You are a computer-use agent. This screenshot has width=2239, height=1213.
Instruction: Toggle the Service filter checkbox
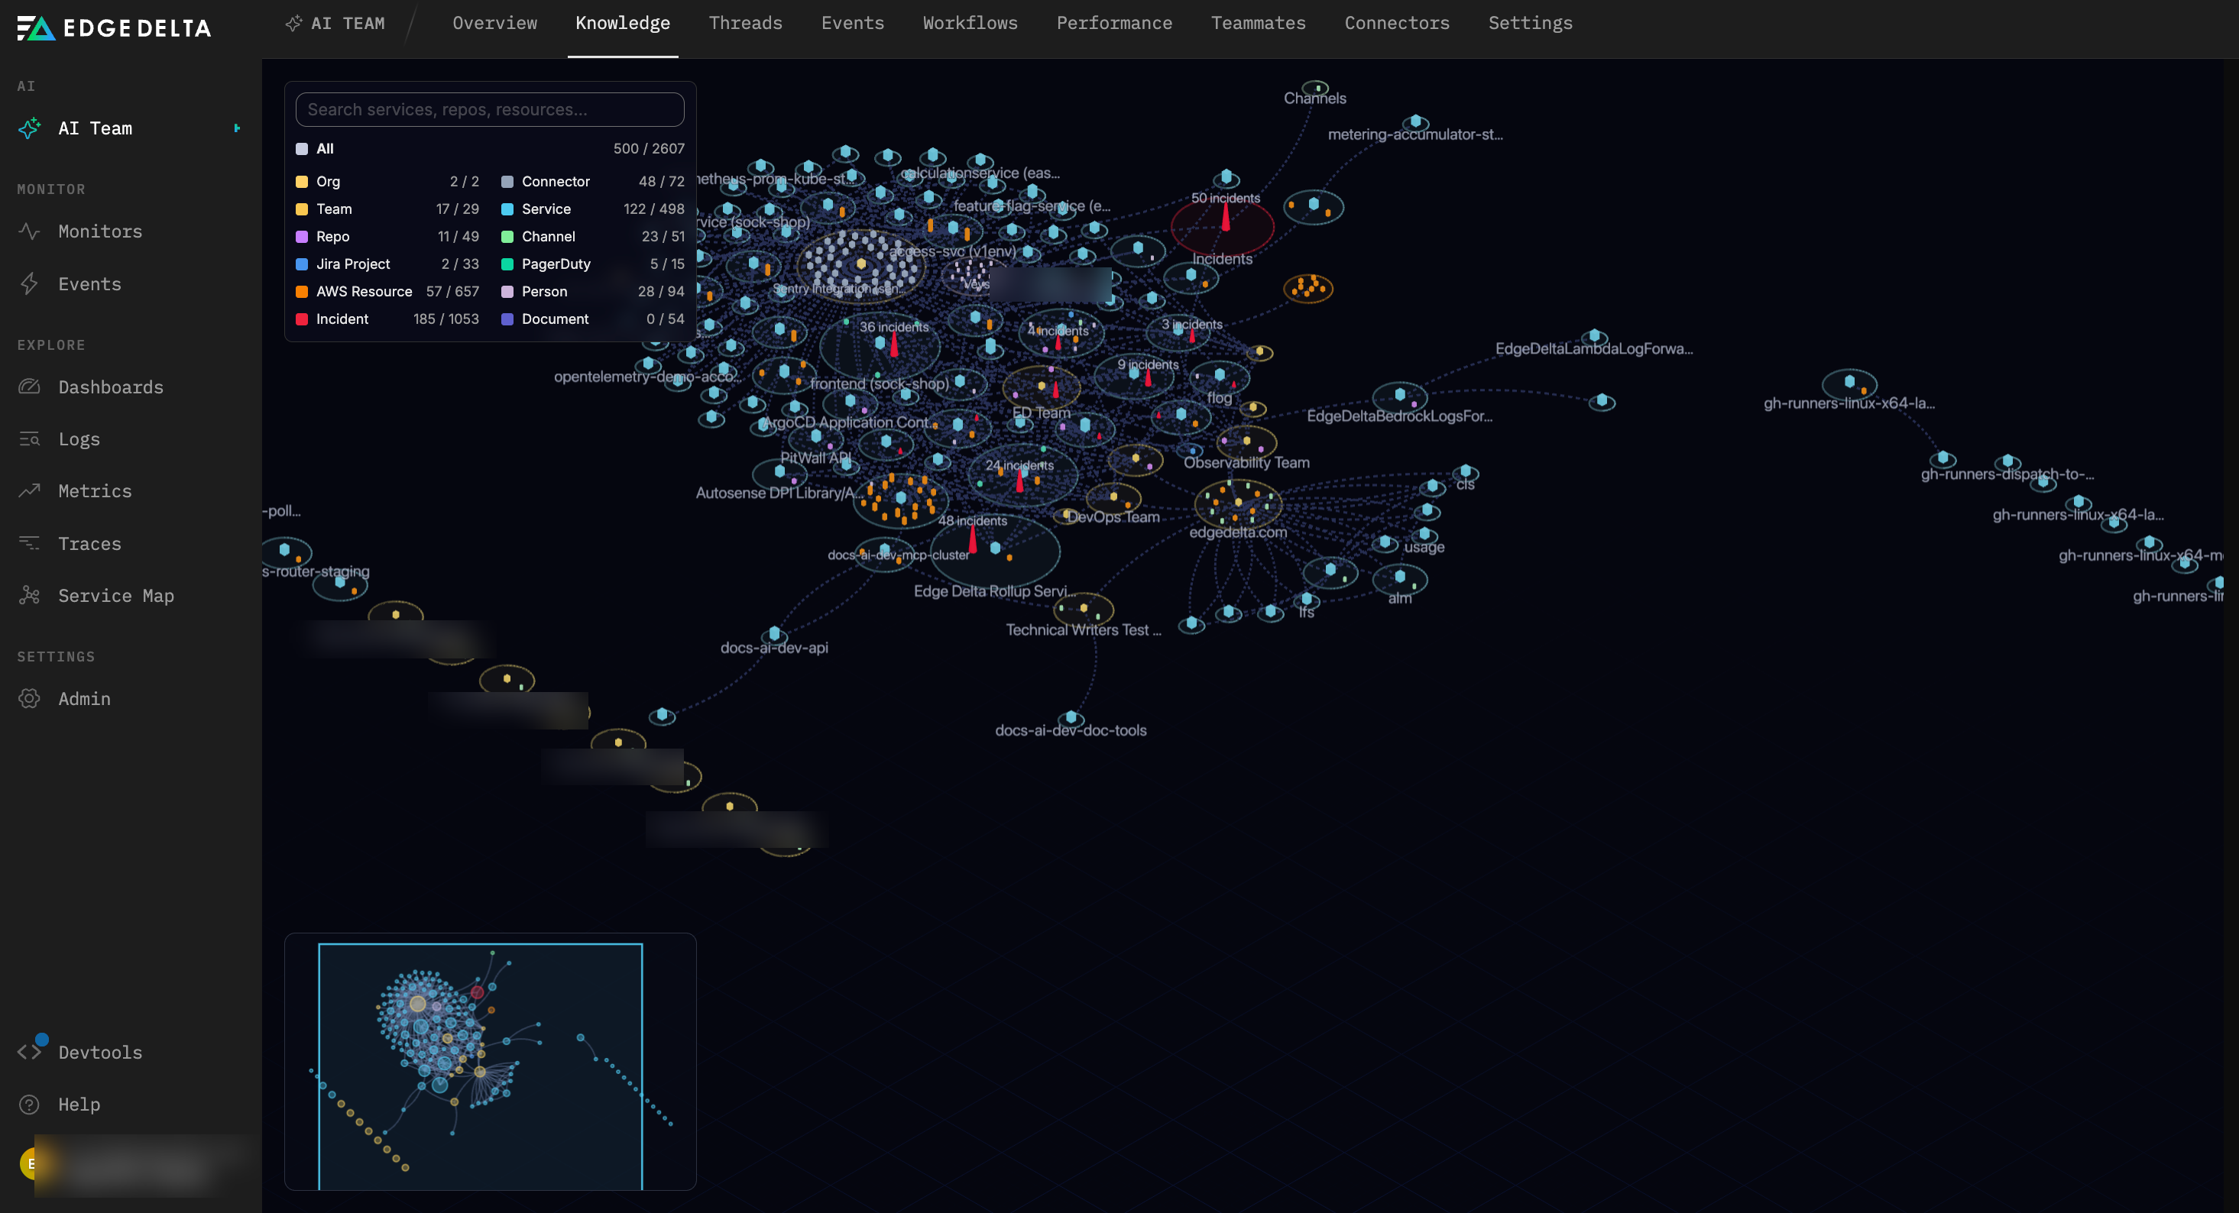[x=507, y=209]
